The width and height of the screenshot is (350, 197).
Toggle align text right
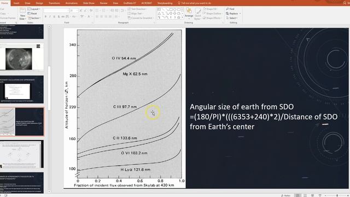(106, 16)
